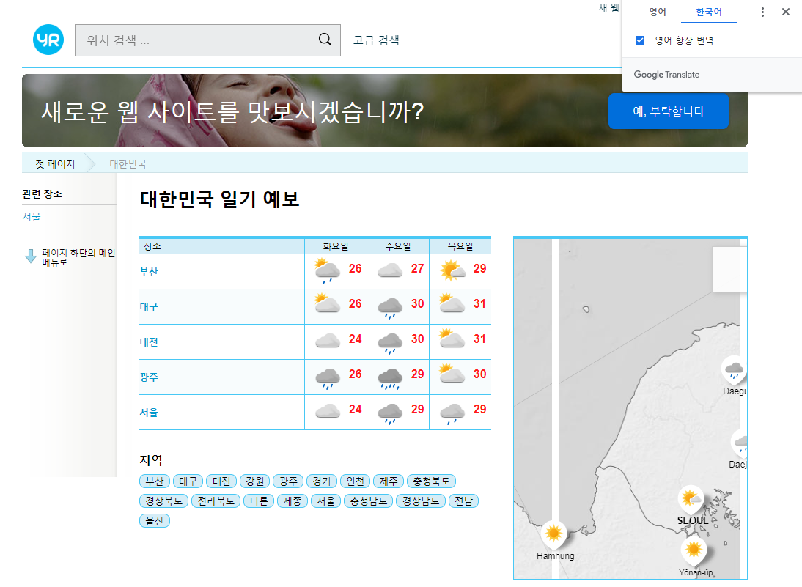The image size is (802, 587).
Task: Open 대전 forecast link in table
Action: (149, 342)
